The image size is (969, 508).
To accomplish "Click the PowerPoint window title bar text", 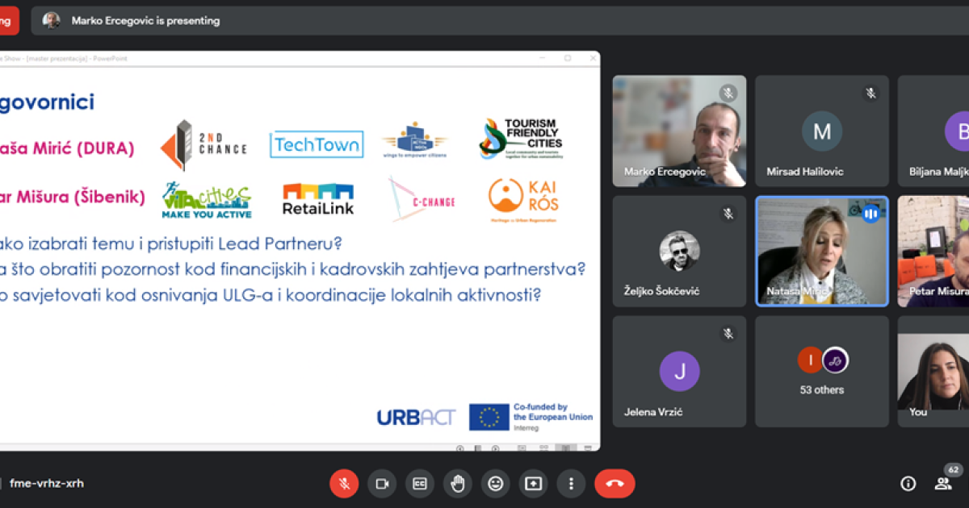I will (x=64, y=58).
